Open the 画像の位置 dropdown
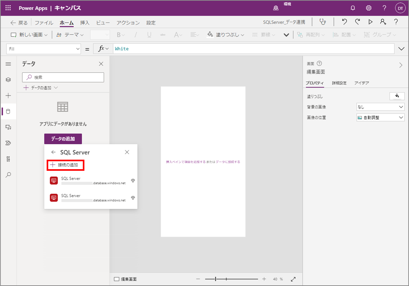Screen dimensions: 409x286 point(380,117)
